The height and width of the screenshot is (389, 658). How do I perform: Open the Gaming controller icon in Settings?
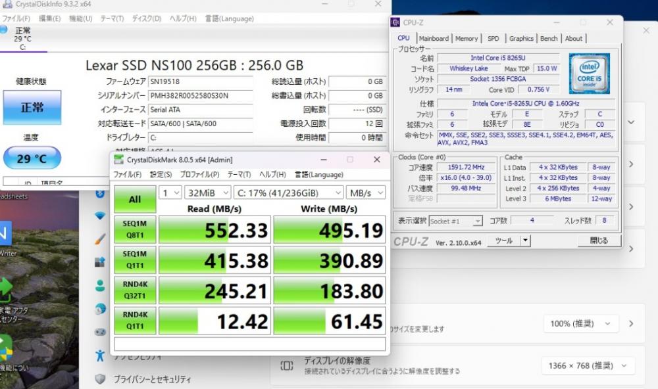100,332
